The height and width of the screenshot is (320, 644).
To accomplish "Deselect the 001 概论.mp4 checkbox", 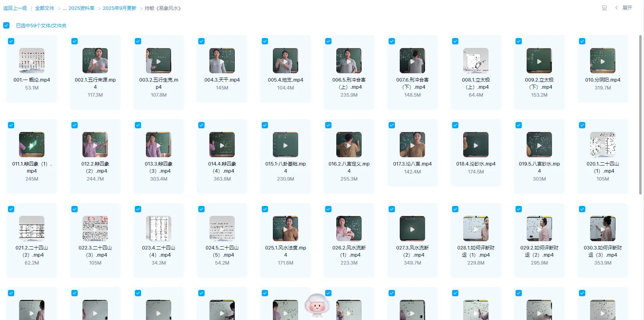I will point(11,41).
